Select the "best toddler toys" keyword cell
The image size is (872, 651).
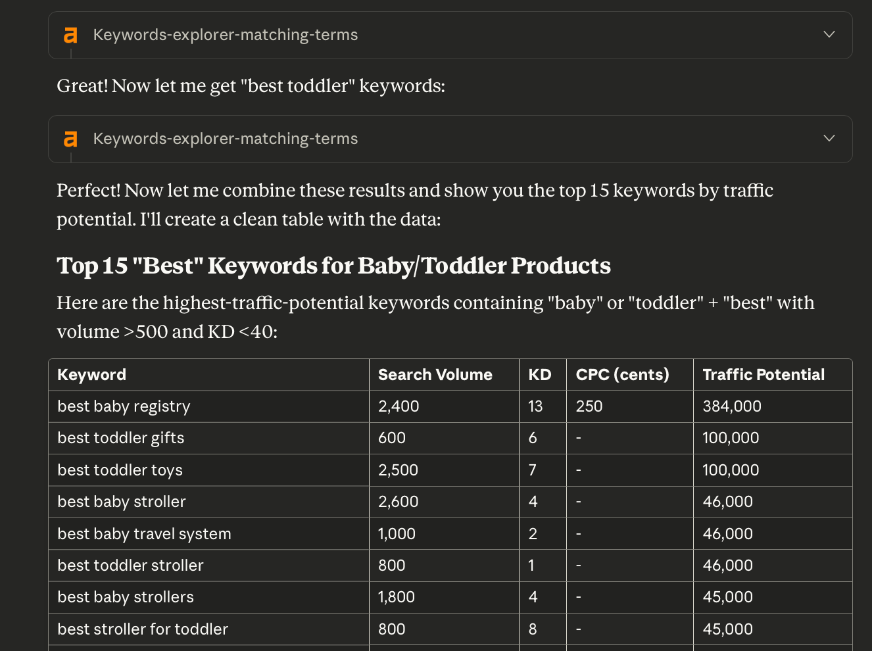click(120, 470)
